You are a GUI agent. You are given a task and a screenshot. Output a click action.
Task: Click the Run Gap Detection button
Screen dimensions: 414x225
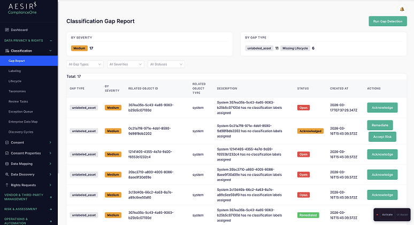[387, 21]
